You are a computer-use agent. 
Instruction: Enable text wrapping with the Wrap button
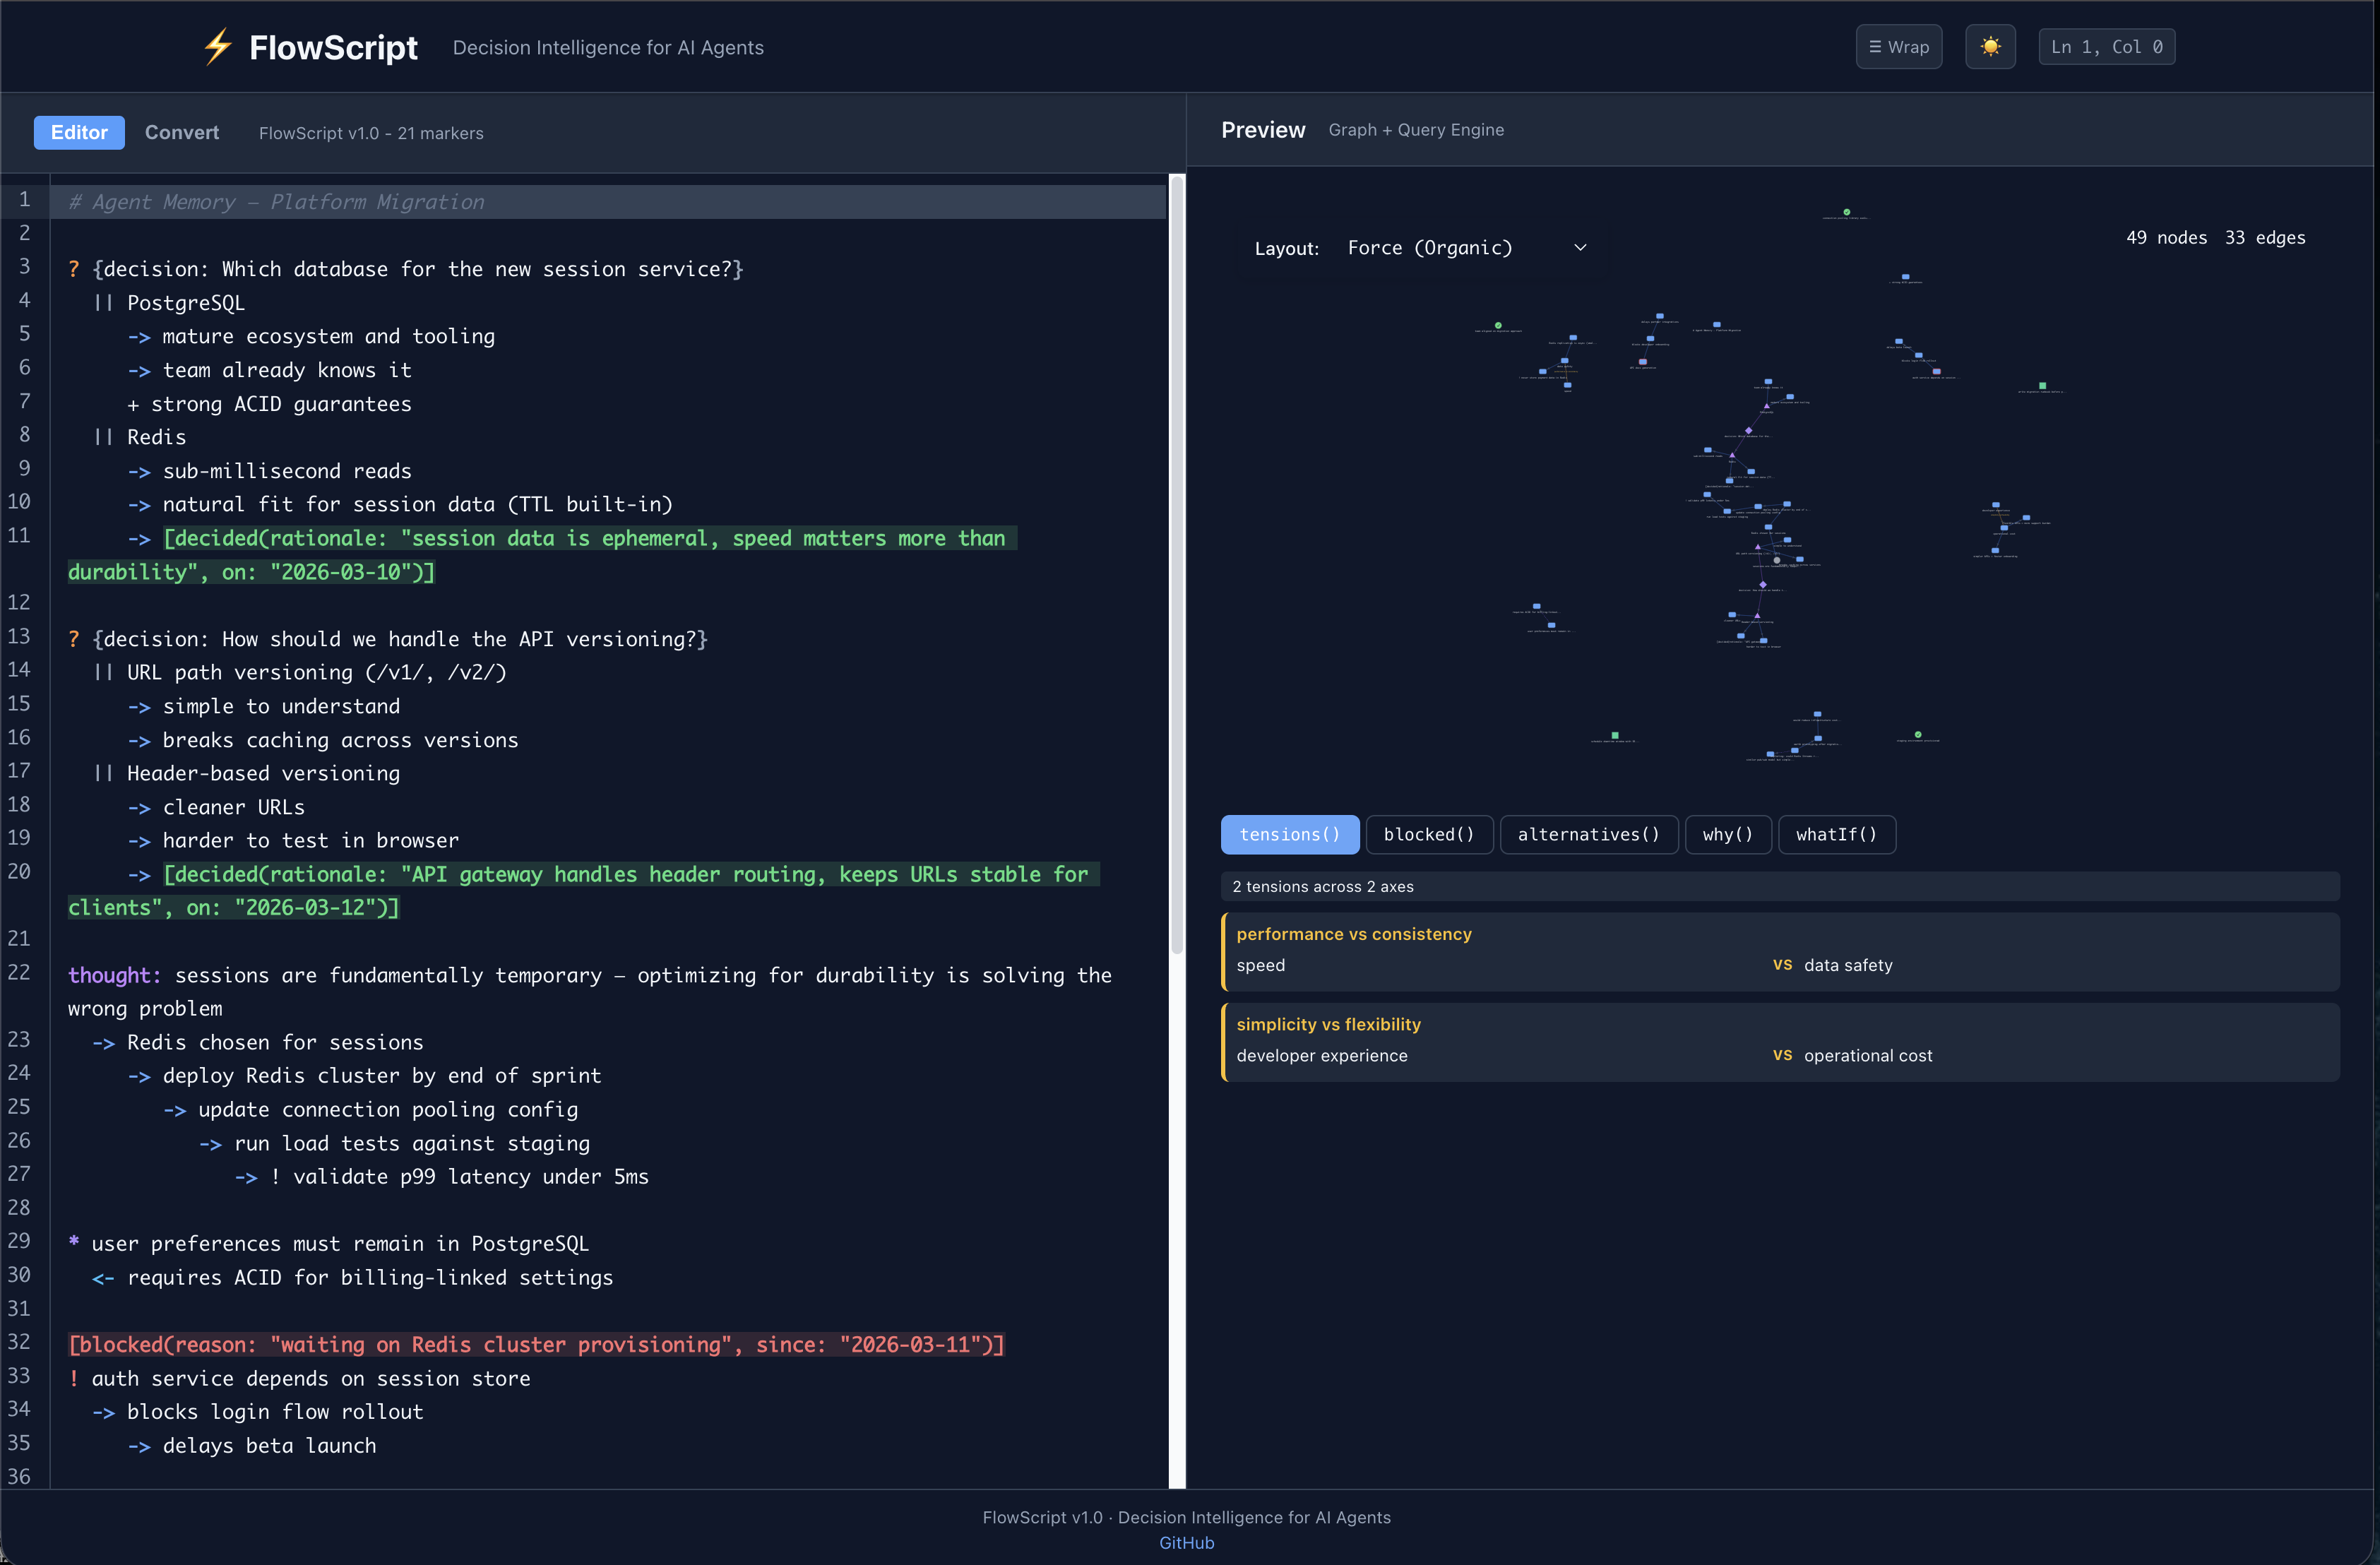click(x=1898, y=46)
